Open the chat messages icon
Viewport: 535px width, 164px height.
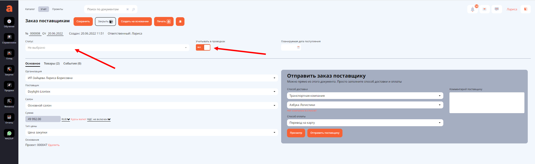coord(497,9)
